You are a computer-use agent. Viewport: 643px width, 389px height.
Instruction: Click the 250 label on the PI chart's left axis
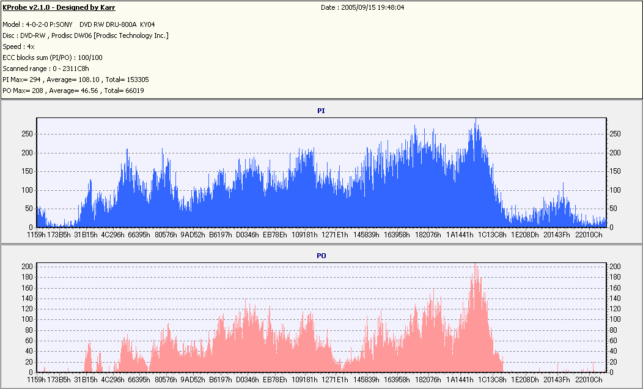coord(27,134)
